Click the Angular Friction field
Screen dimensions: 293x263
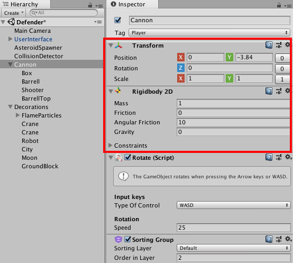(x=234, y=122)
